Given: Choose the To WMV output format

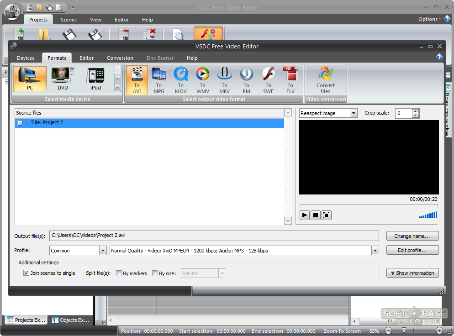Looking at the screenshot, I should [203, 80].
